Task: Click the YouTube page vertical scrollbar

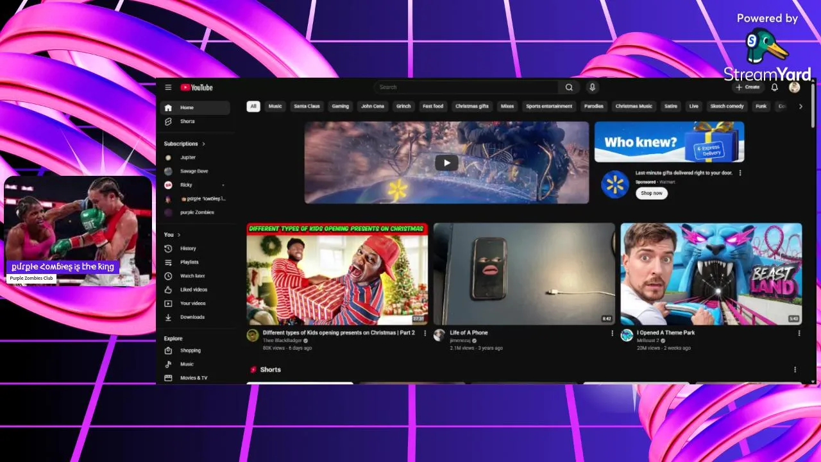Action: click(813, 106)
